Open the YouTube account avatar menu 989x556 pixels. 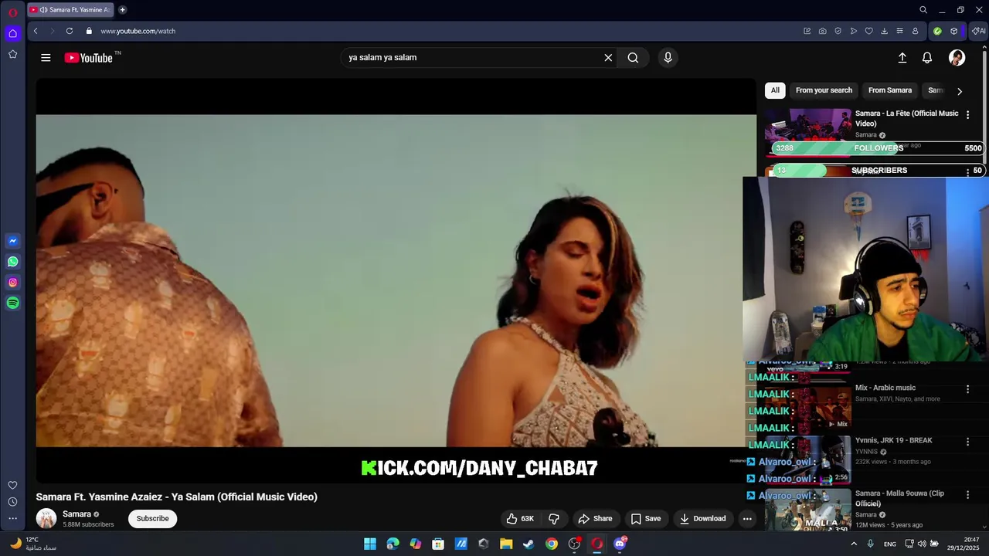click(x=957, y=58)
